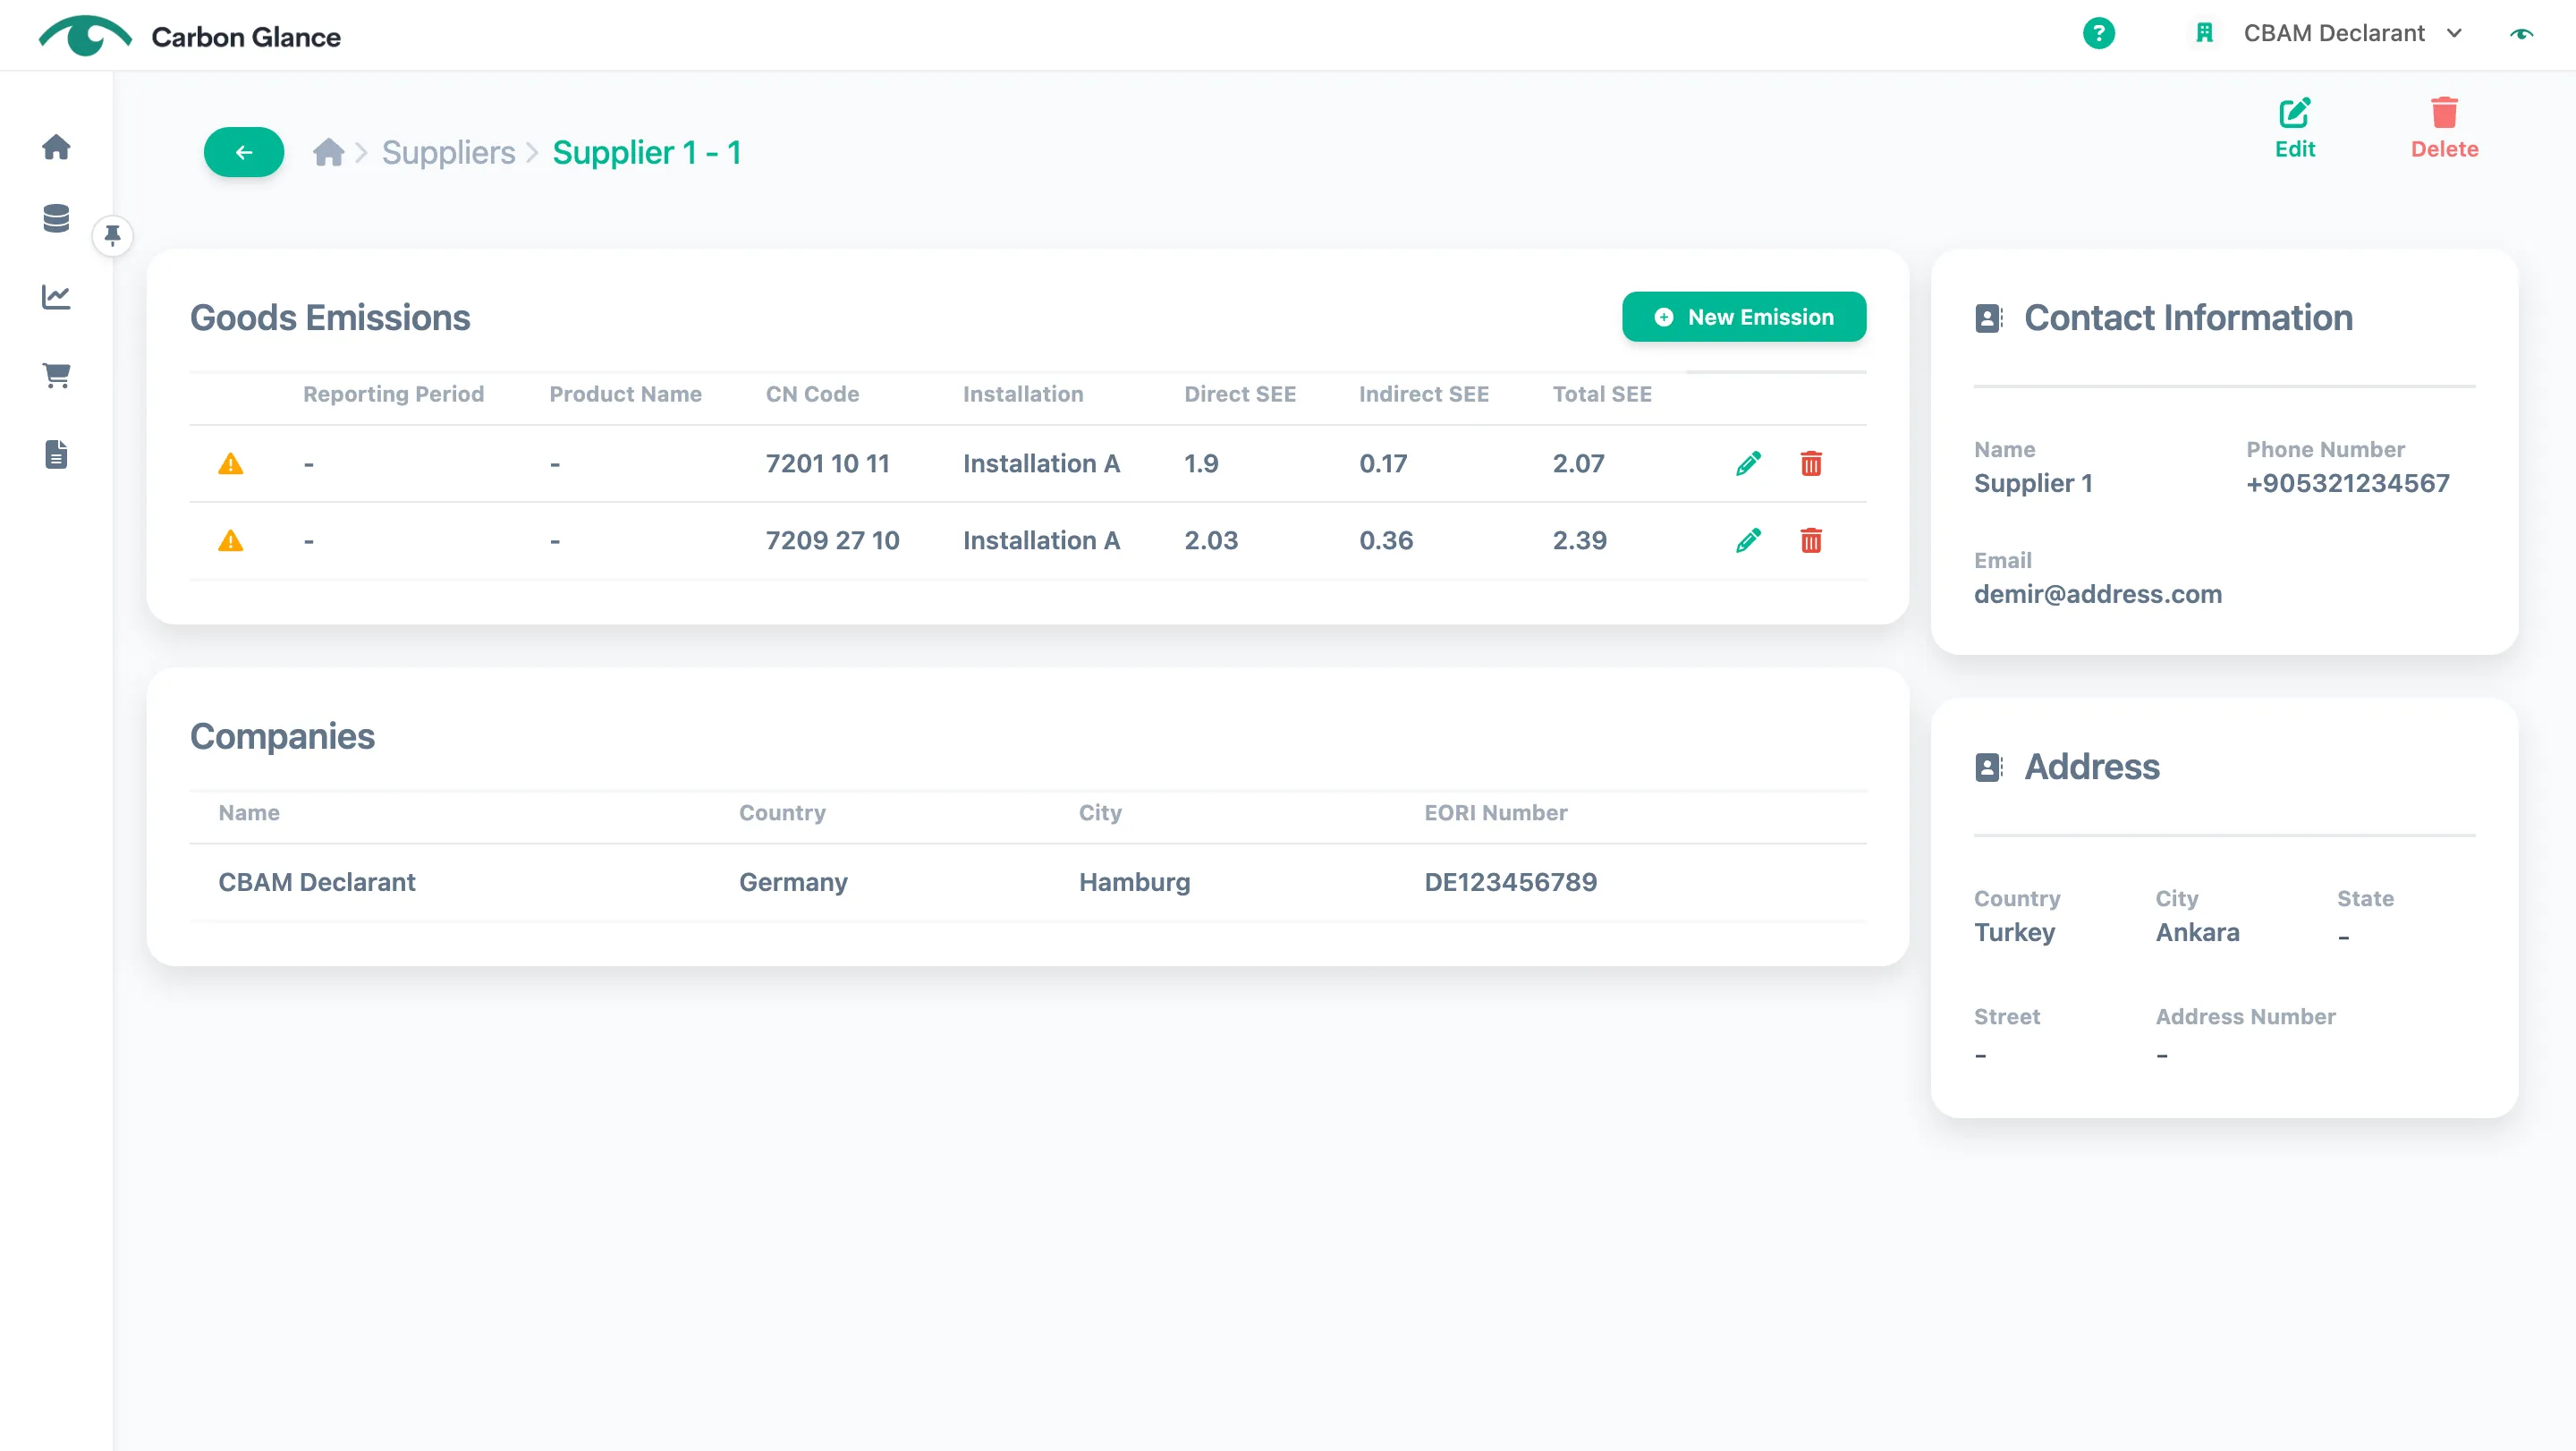The image size is (2576, 1451).
Task: Click warning icon on 7209 27 10 row
Action: (x=231, y=541)
